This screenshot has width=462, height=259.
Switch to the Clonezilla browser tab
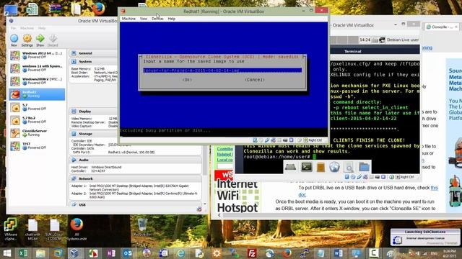click(441, 27)
